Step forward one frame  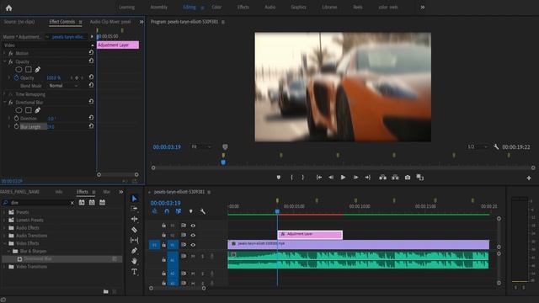click(x=355, y=178)
